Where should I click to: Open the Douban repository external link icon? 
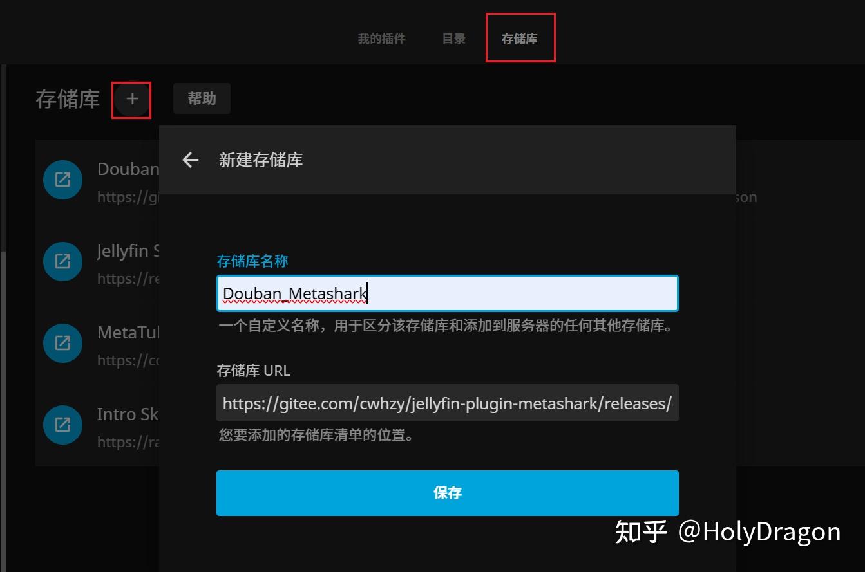pos(62,180)
